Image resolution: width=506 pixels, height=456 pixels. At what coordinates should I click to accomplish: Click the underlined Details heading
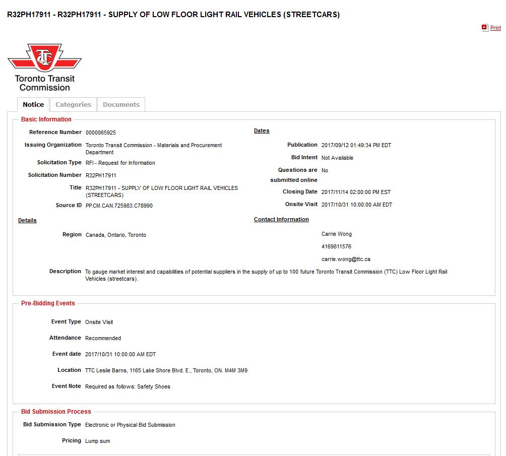click(27, 221)
